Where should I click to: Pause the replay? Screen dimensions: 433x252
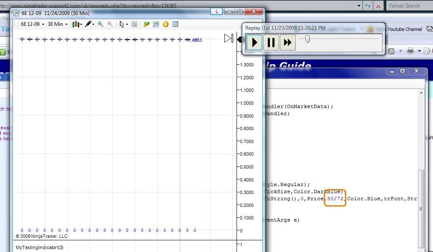coord(271,43)
